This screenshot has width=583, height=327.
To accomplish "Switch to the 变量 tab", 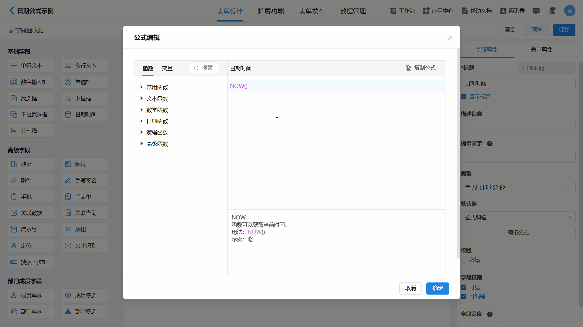I will tap(167, 68).
